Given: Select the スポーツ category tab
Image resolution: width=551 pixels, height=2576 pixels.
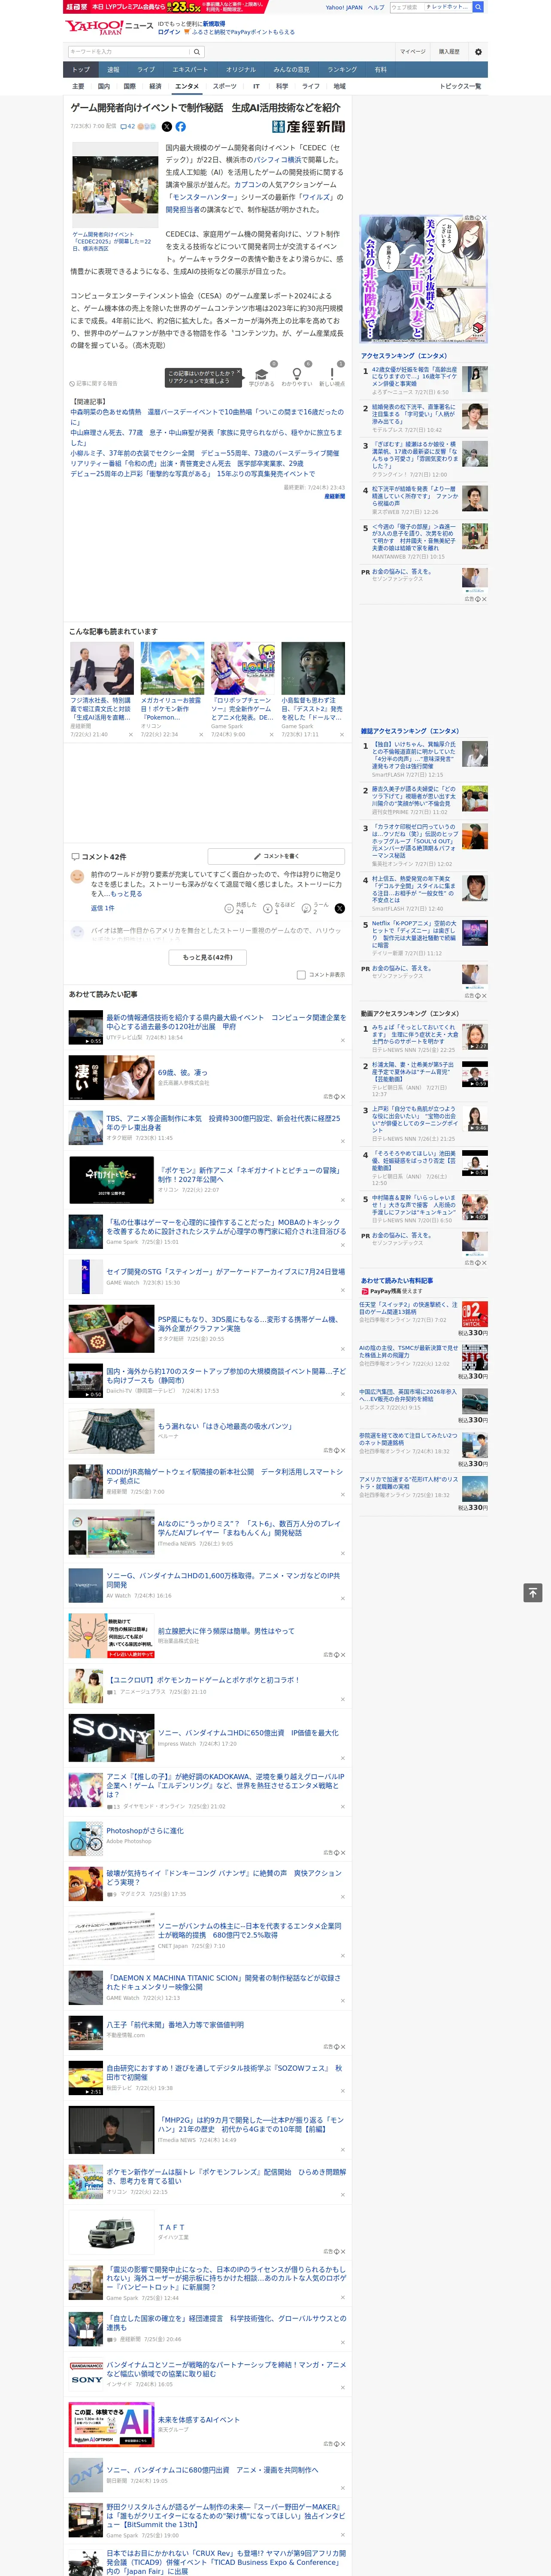Looking at the screenshot, I should pyautogui.click(x=225, y=86).
